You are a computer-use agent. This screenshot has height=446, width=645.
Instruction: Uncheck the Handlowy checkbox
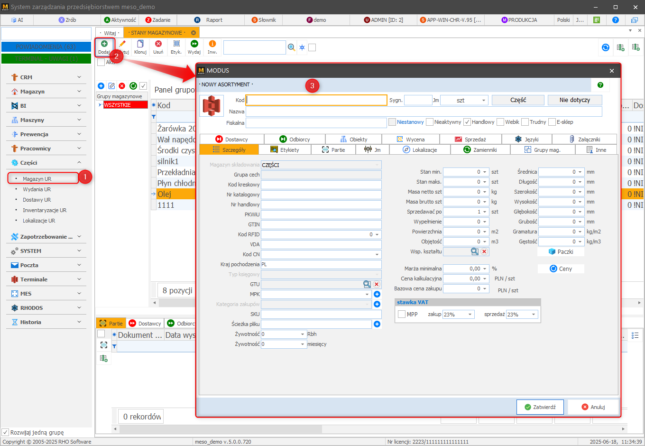[467, 122]
